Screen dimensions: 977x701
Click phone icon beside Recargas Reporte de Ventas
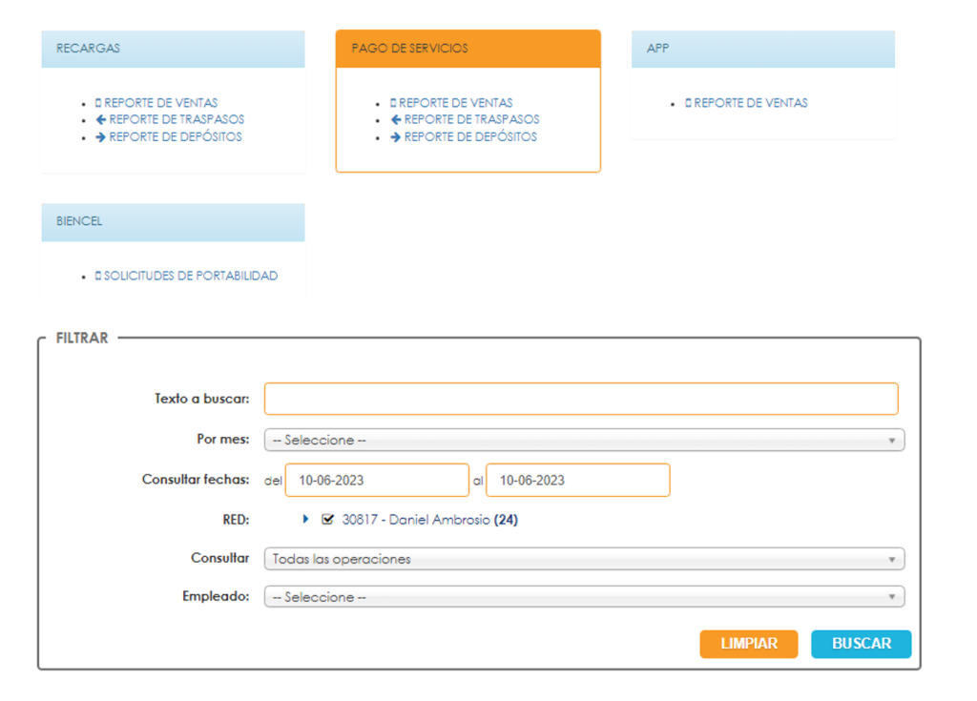click(x=98, y=103)
